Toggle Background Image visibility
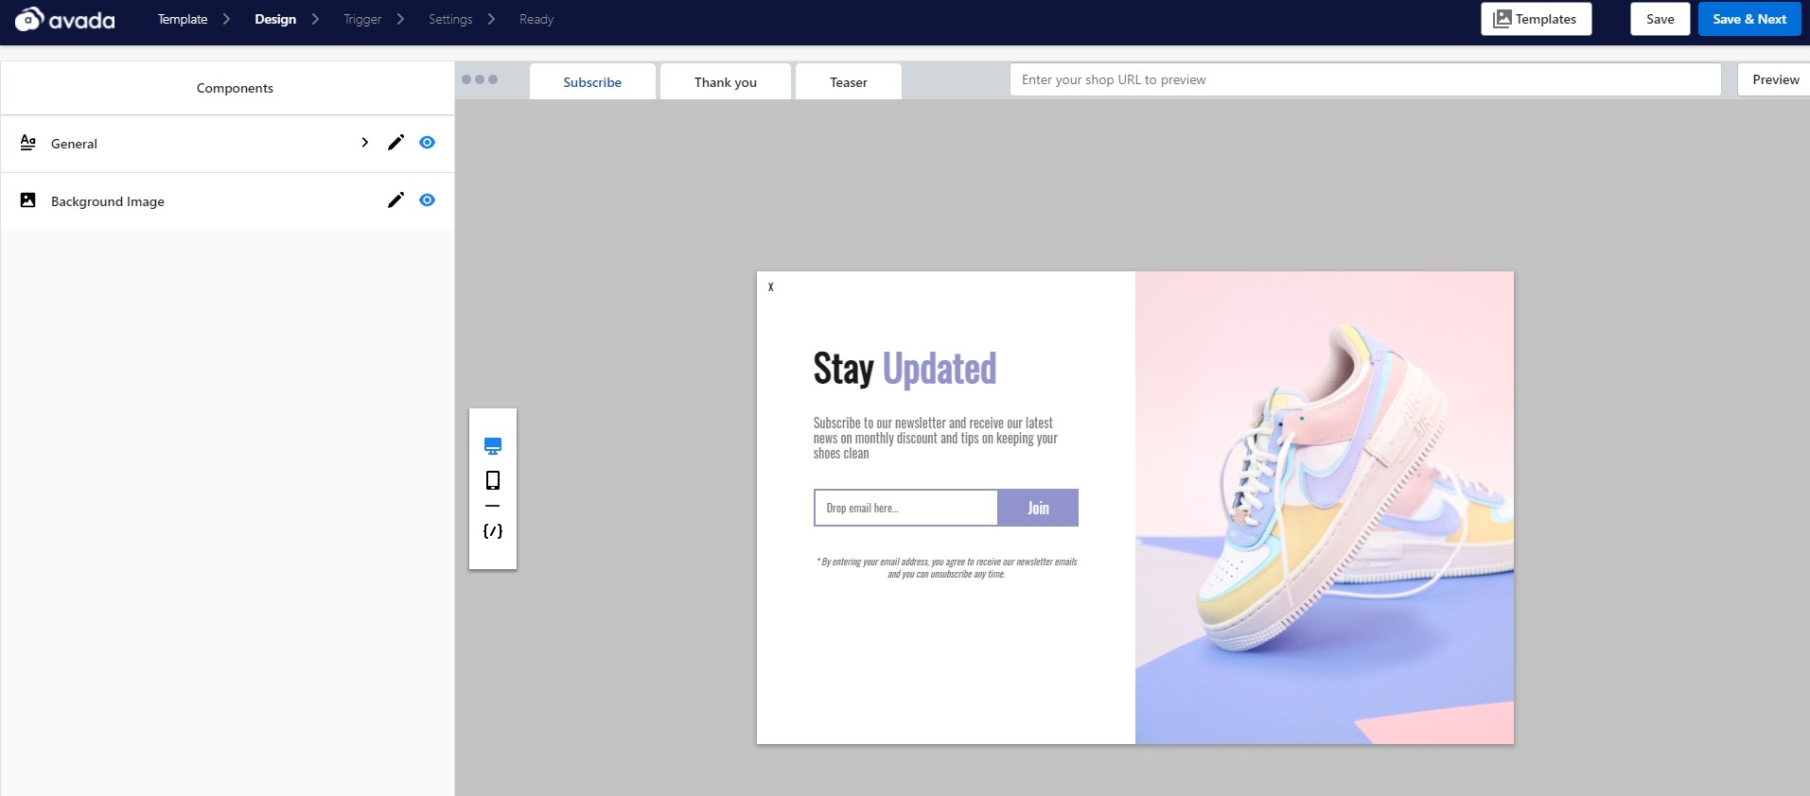The height and width of the screenshot is (796, 1810). [427, 200]
